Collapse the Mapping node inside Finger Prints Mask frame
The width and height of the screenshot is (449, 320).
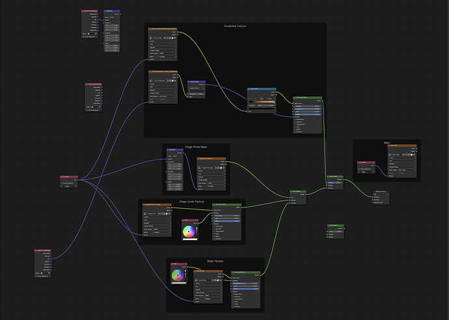click(x=169, y=150)
